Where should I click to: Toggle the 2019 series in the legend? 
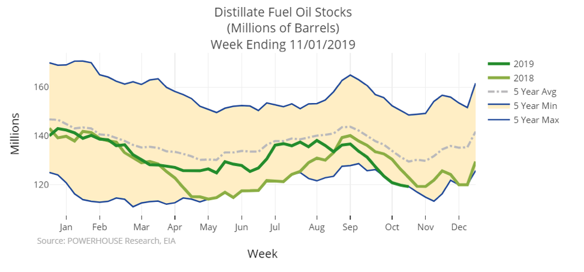(523, 64)
